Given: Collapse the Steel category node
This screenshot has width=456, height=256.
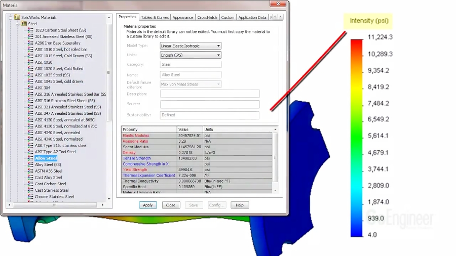Looking at the screenshot, I should click(x=17, y=24).
